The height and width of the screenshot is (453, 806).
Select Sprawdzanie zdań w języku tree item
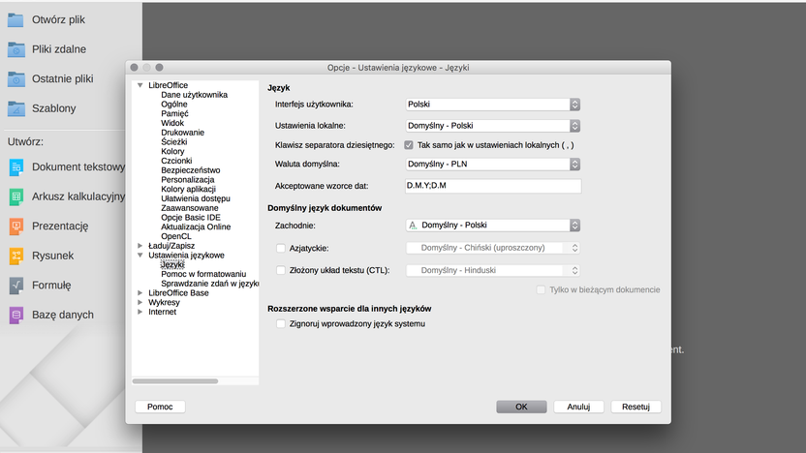click(x=209, y=284)
